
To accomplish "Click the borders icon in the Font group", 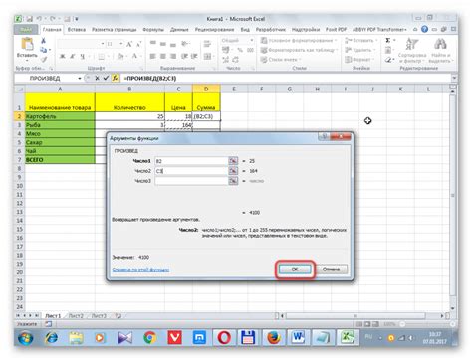I will pyautogui.click(x=102, y=57).
